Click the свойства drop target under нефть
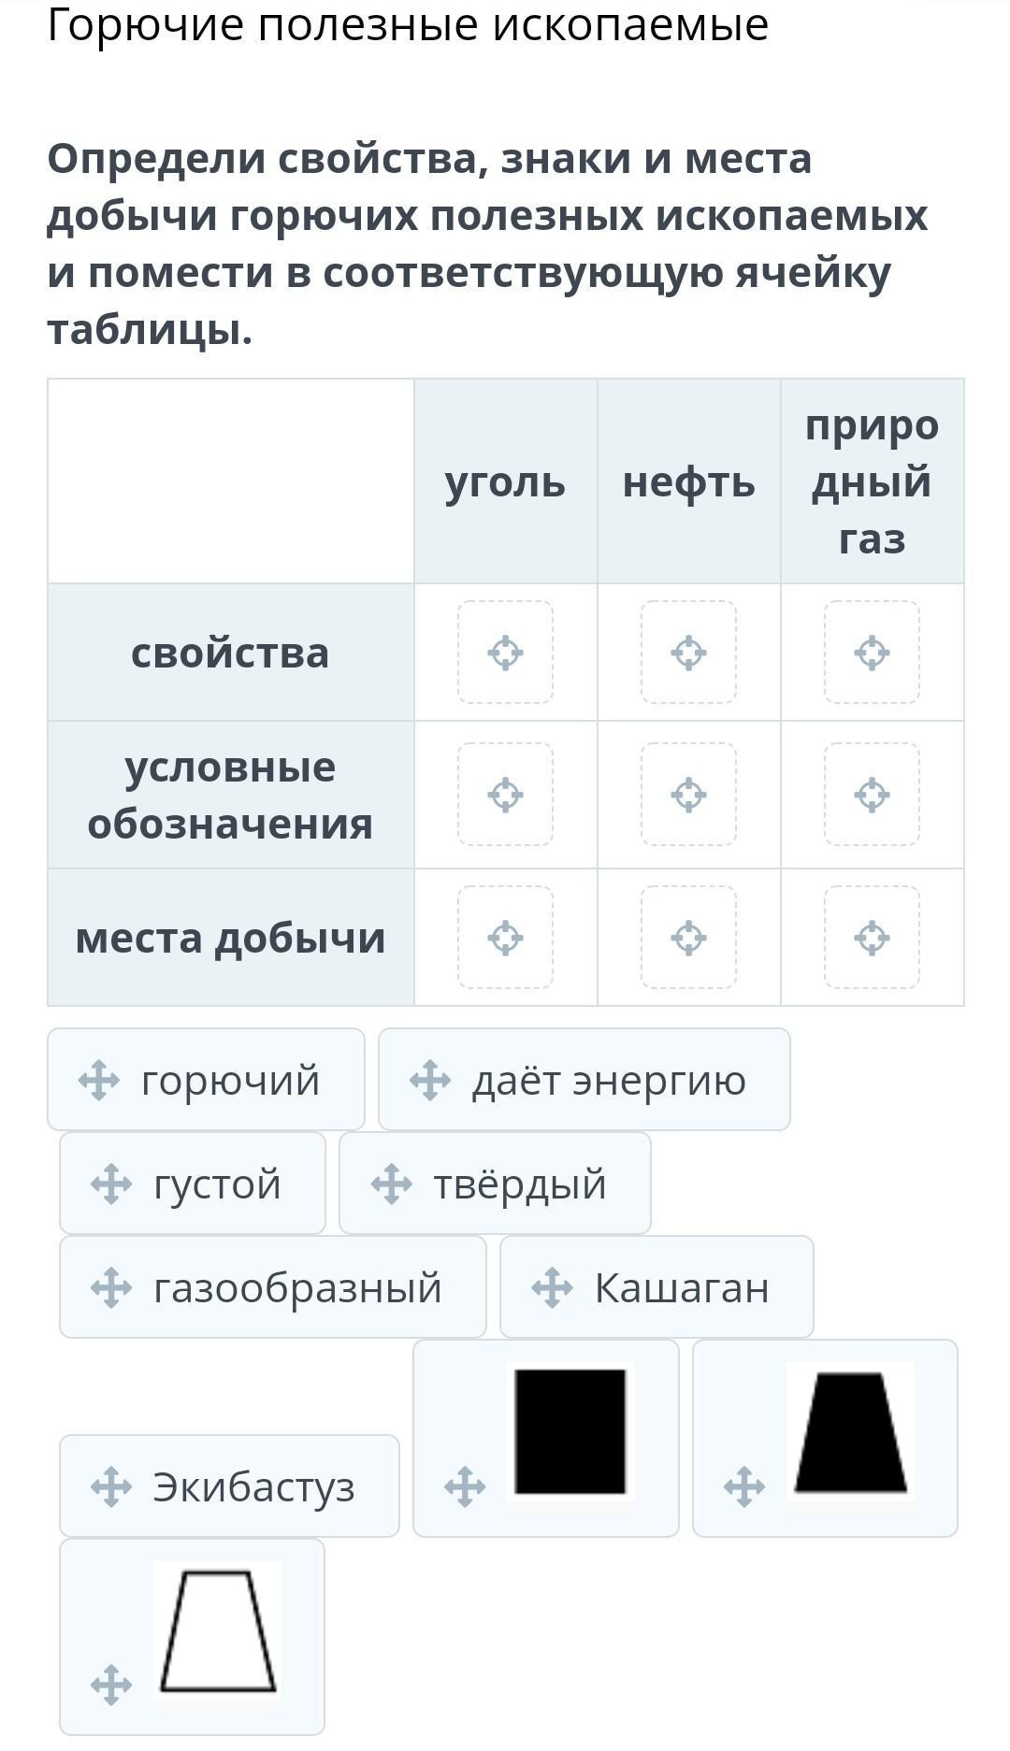1010x1751 pixels. point(688,653)
